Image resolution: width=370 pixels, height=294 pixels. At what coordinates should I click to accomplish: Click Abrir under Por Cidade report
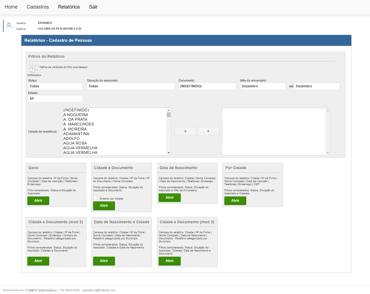pyautogui.click(x=235, y=201)
